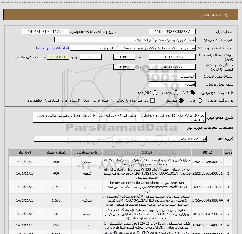Click the public announcement date field 1401/10/19 - 11:15

(45, 32)
